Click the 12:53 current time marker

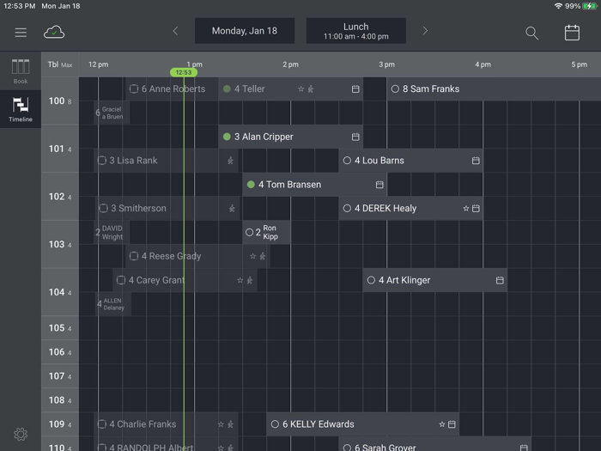pos(184,72)
